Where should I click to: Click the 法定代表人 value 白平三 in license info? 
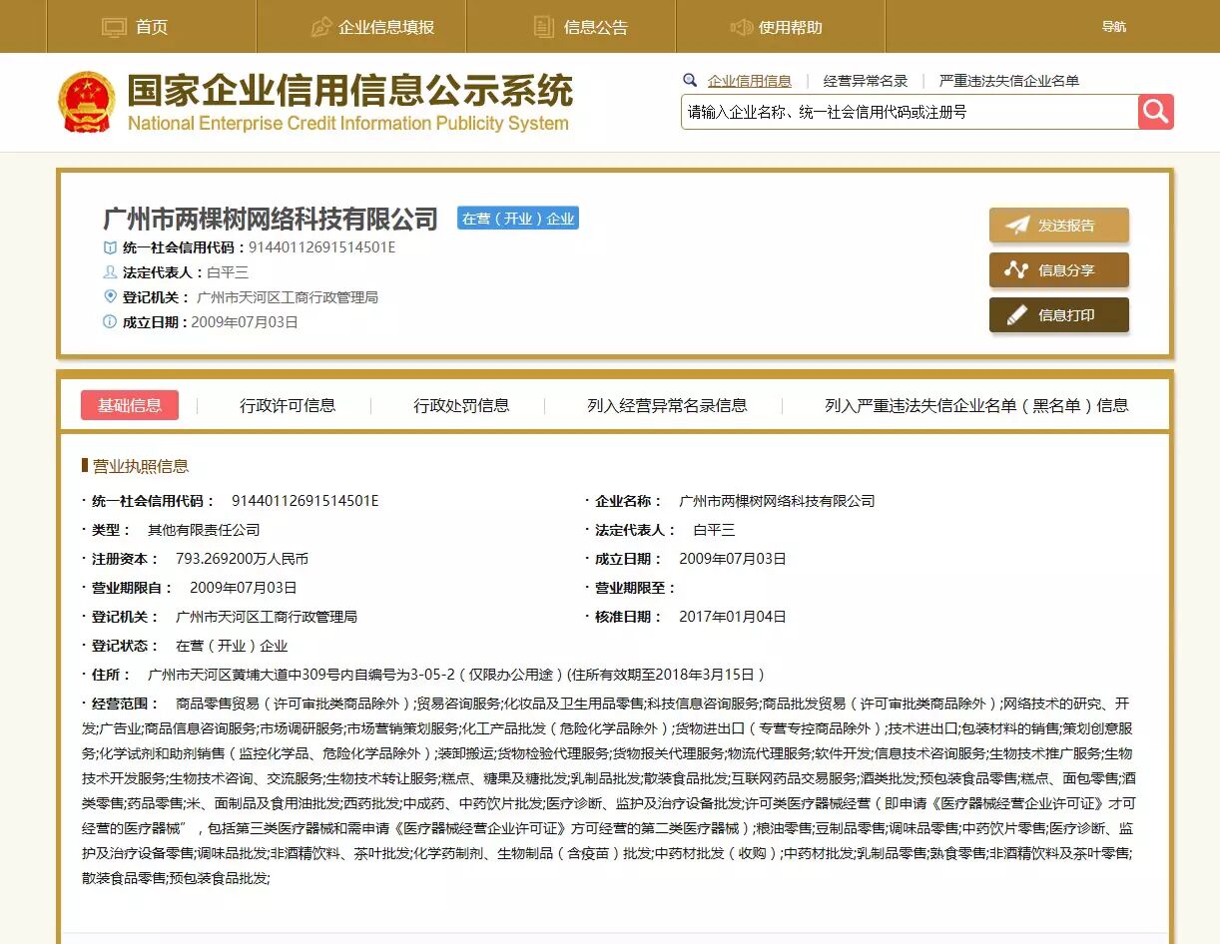coord(714,530)
